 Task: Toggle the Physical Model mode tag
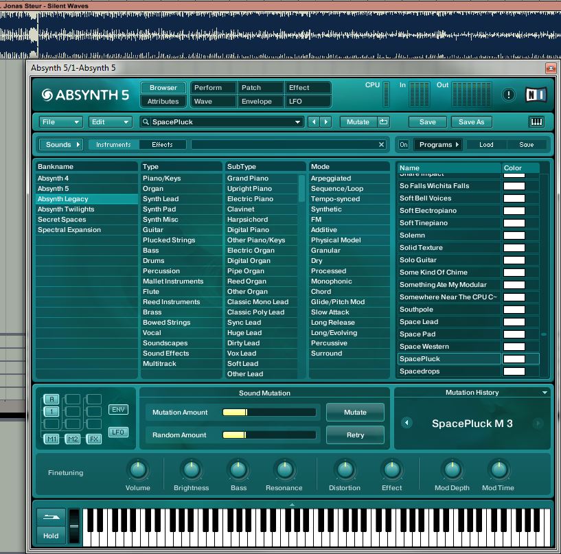(x=350, y=240)
